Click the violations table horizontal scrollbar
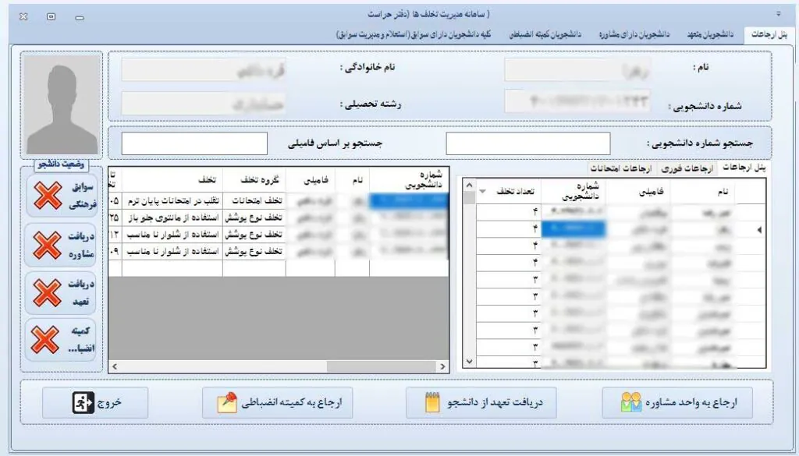 279,366
